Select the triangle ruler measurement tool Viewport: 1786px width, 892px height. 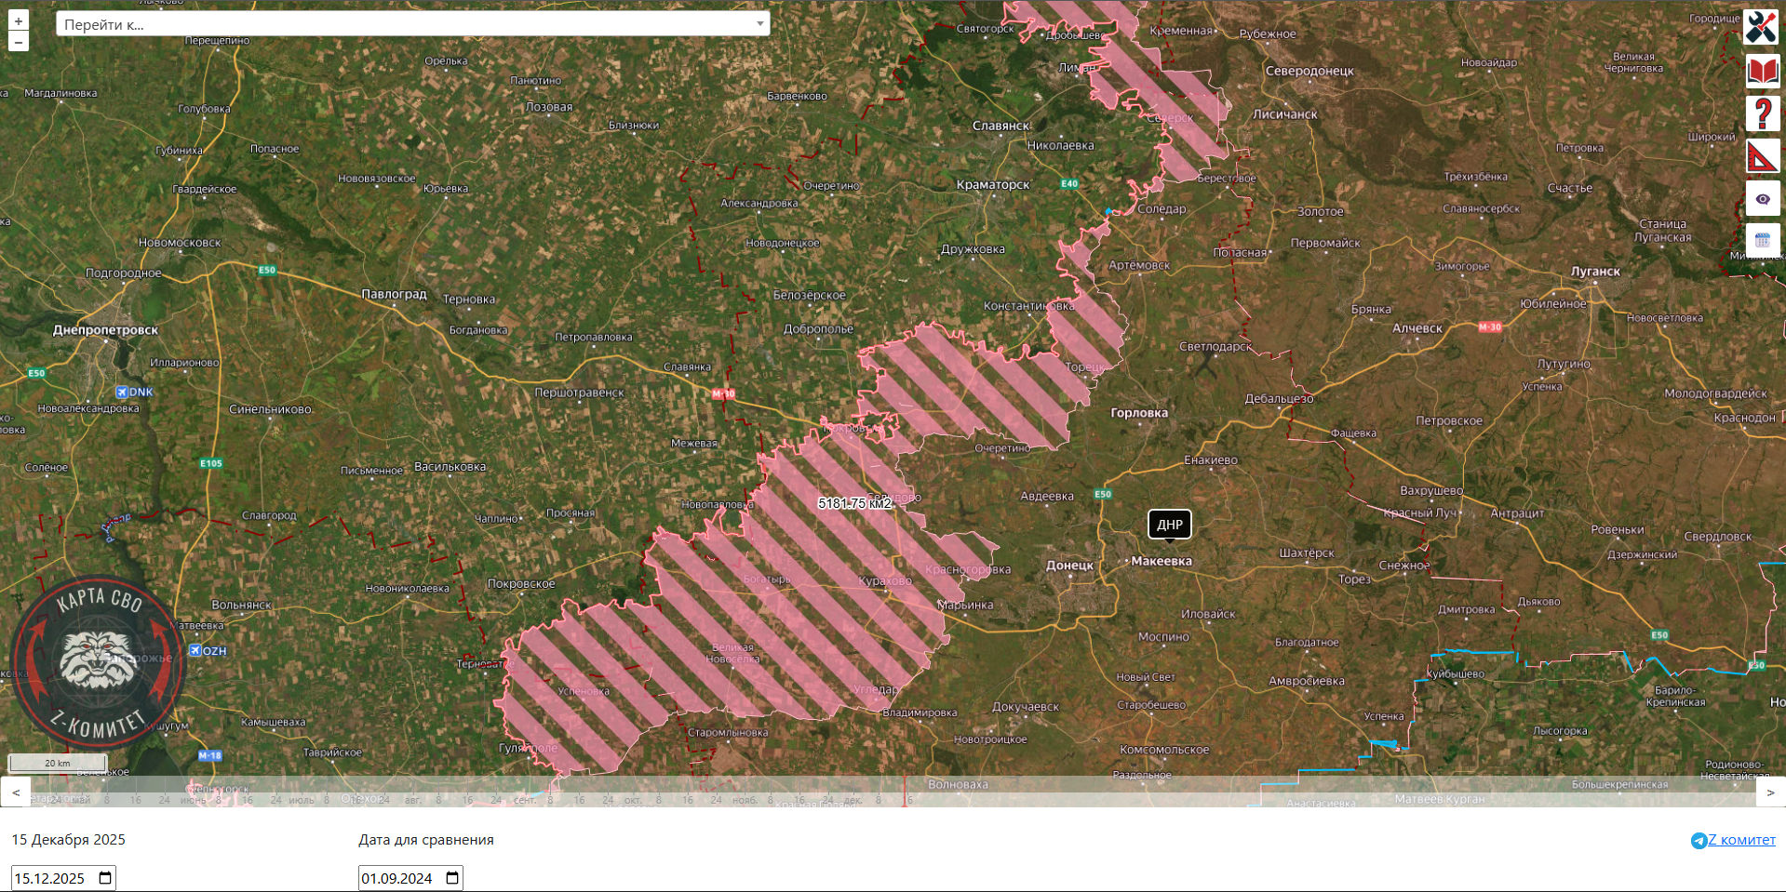pos(1763,156)
